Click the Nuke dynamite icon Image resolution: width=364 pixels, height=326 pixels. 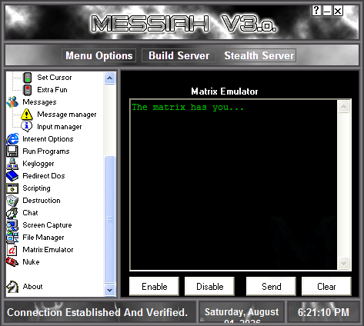[12, 262]
